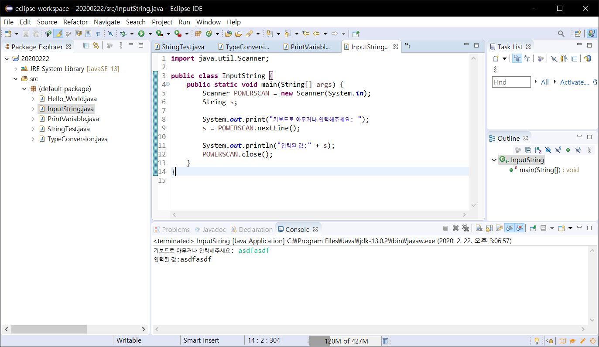Open the Source menu
This screenshot has height=347, width=599.
47,22
